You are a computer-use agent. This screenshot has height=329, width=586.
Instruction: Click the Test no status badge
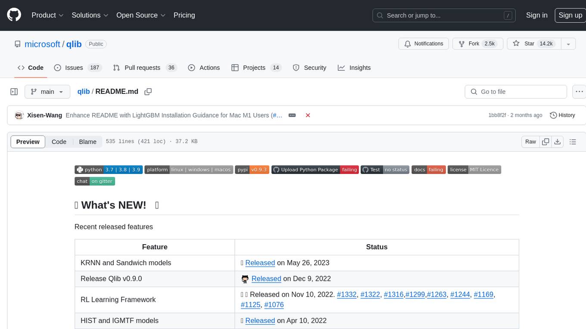(385, 170)
